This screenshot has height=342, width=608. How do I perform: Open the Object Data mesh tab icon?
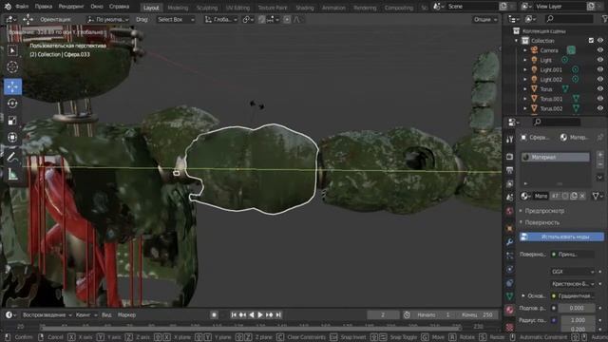click(510, 296)
